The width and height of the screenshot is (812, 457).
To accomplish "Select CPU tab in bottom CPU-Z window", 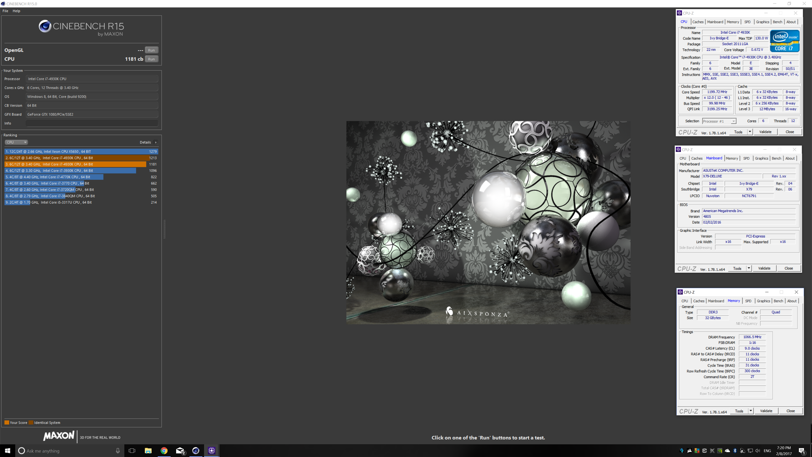I will 685,301.
